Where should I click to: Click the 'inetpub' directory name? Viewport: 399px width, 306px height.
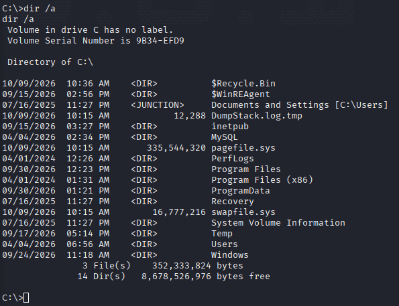tap(230, 127)
